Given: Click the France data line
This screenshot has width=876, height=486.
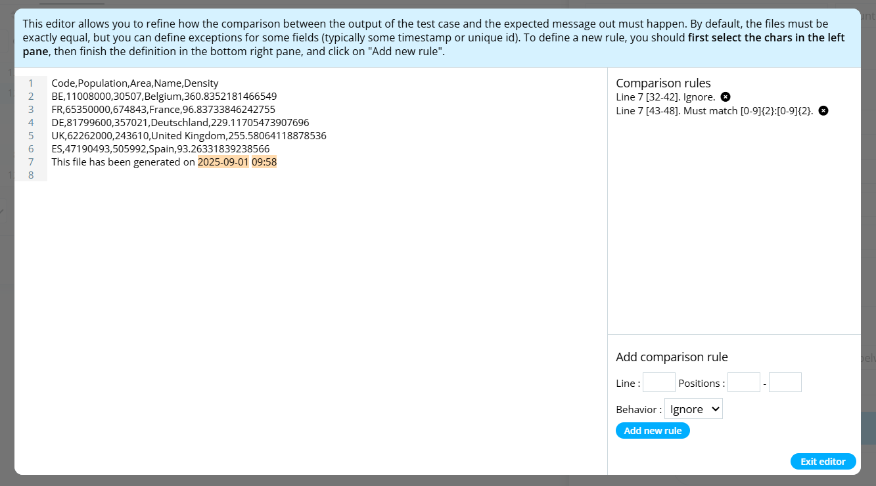Looking at the screenshot, I should 163,110.
